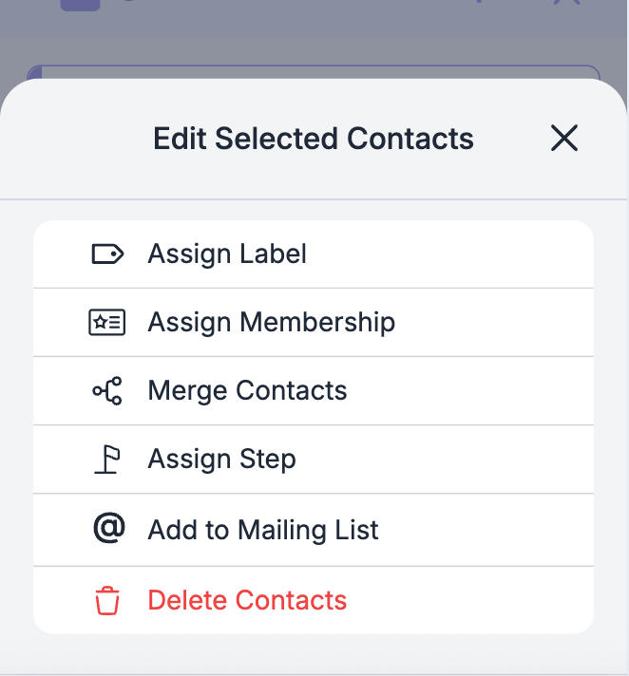Click the dimmed X in the background header

point(566,3)
